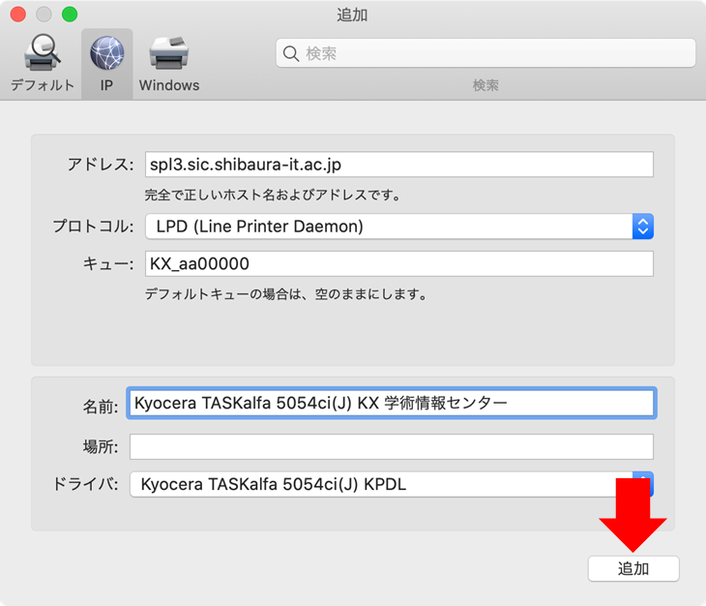Click the プロトコル: label

coord(93,227)
